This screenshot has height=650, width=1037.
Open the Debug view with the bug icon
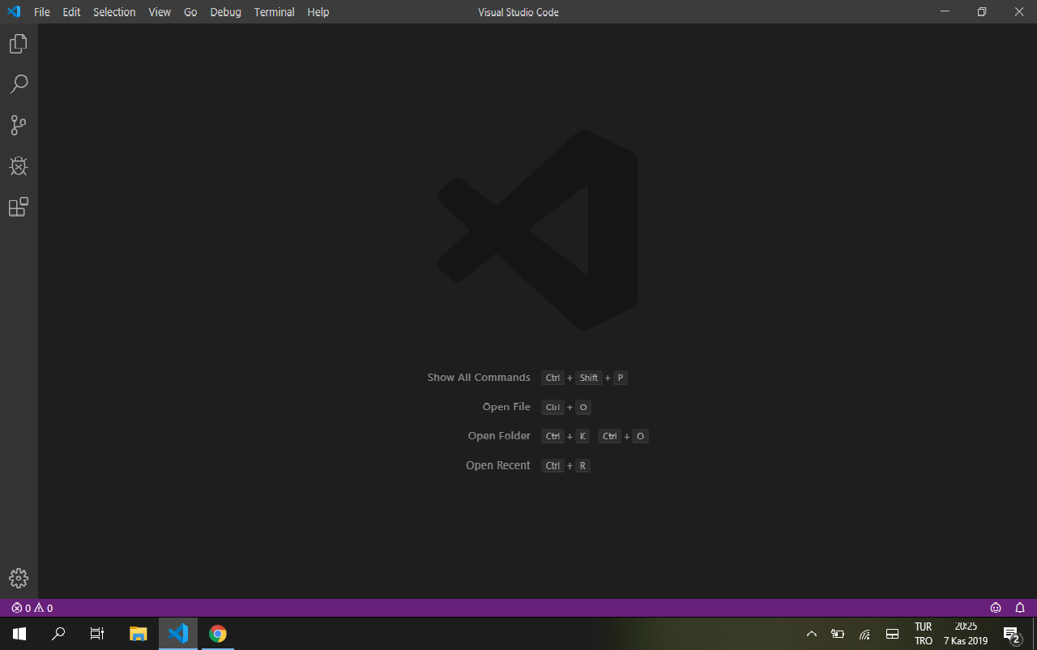19,166
